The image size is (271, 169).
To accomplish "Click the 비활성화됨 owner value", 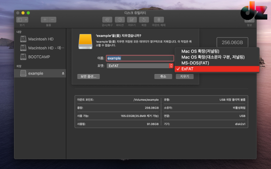I will [239, 108].
